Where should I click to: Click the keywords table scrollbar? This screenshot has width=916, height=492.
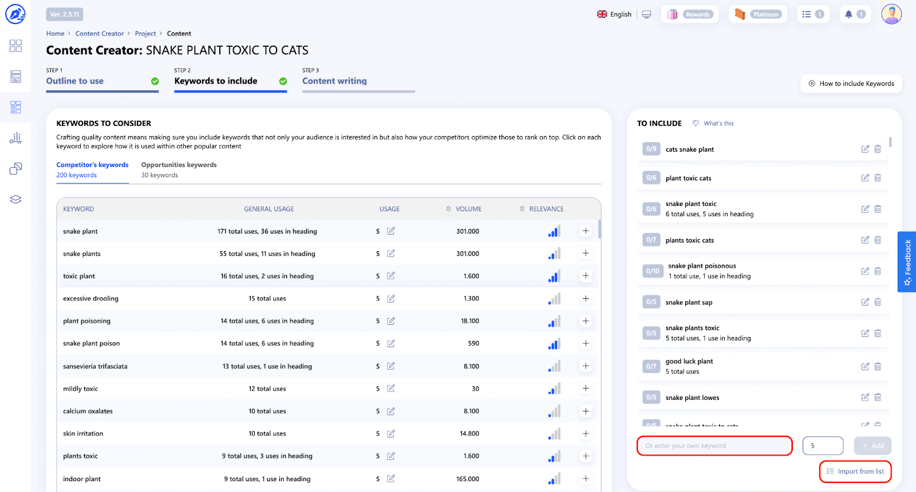599,229
